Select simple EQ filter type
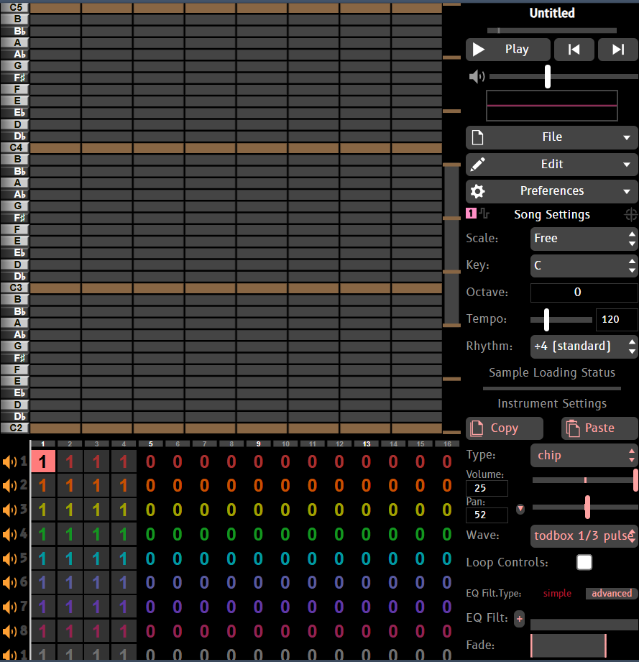This screenshot has height=662, width=639. click(x=557, y=593)
